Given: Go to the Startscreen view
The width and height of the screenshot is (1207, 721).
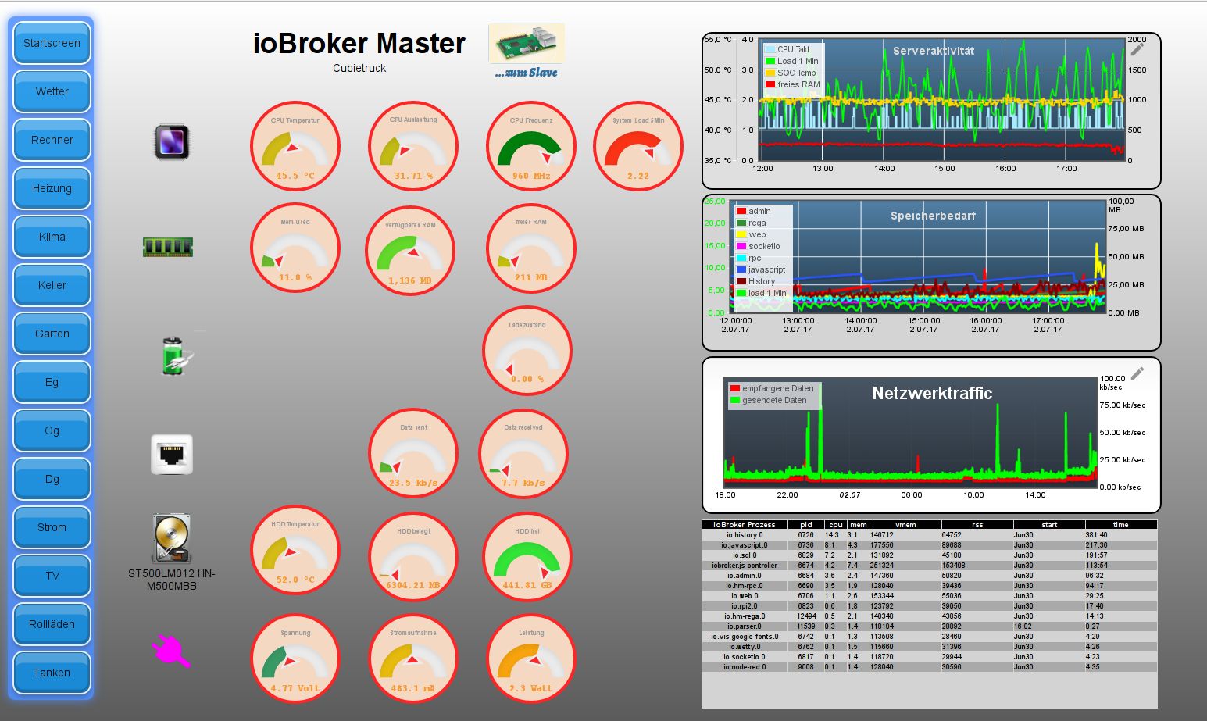Looking at the screenshot, I should [52, 44].
